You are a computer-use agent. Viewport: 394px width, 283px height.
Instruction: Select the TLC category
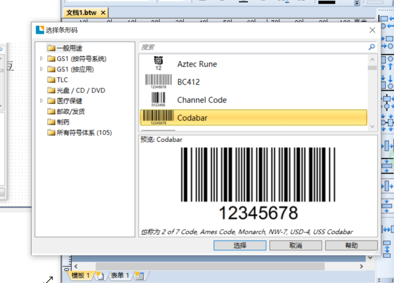click(x=62, y=80)
